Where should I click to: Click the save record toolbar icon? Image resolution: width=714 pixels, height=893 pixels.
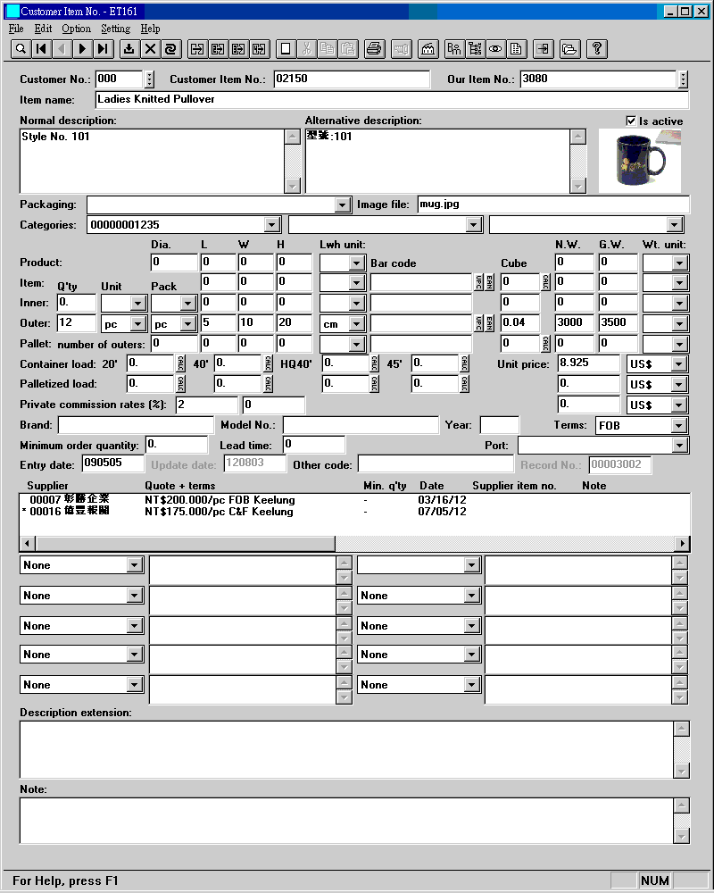pos(129,49)
